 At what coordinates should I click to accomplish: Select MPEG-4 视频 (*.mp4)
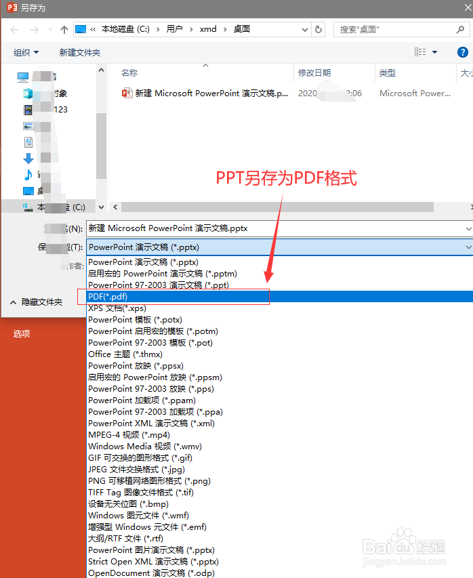click(280, 434)
